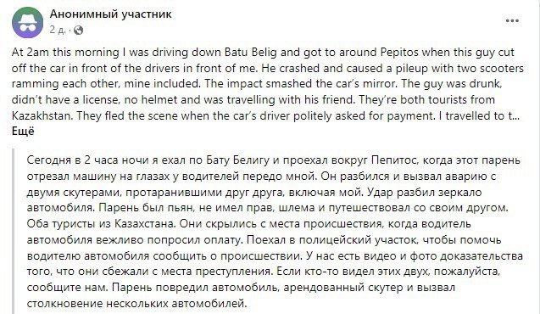Open the Анонимный участник profile name
Image resolution: width=540 pixels, height=314 pixels.
click(110, 14)
